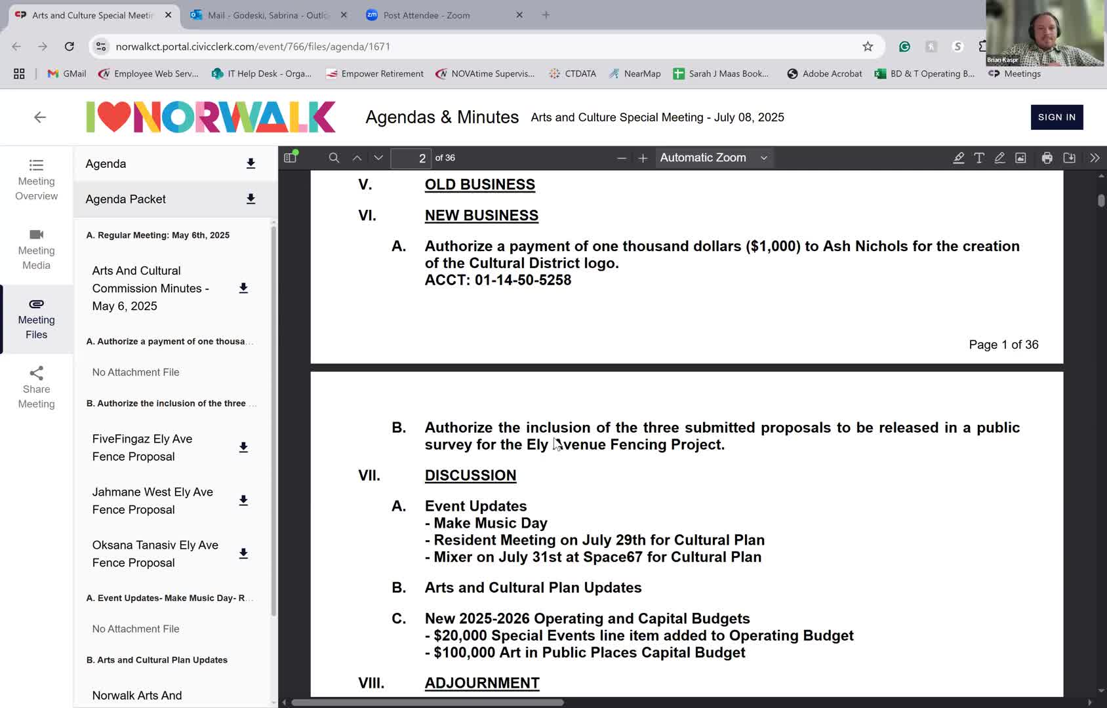Go back in browser history

point(16,47)
